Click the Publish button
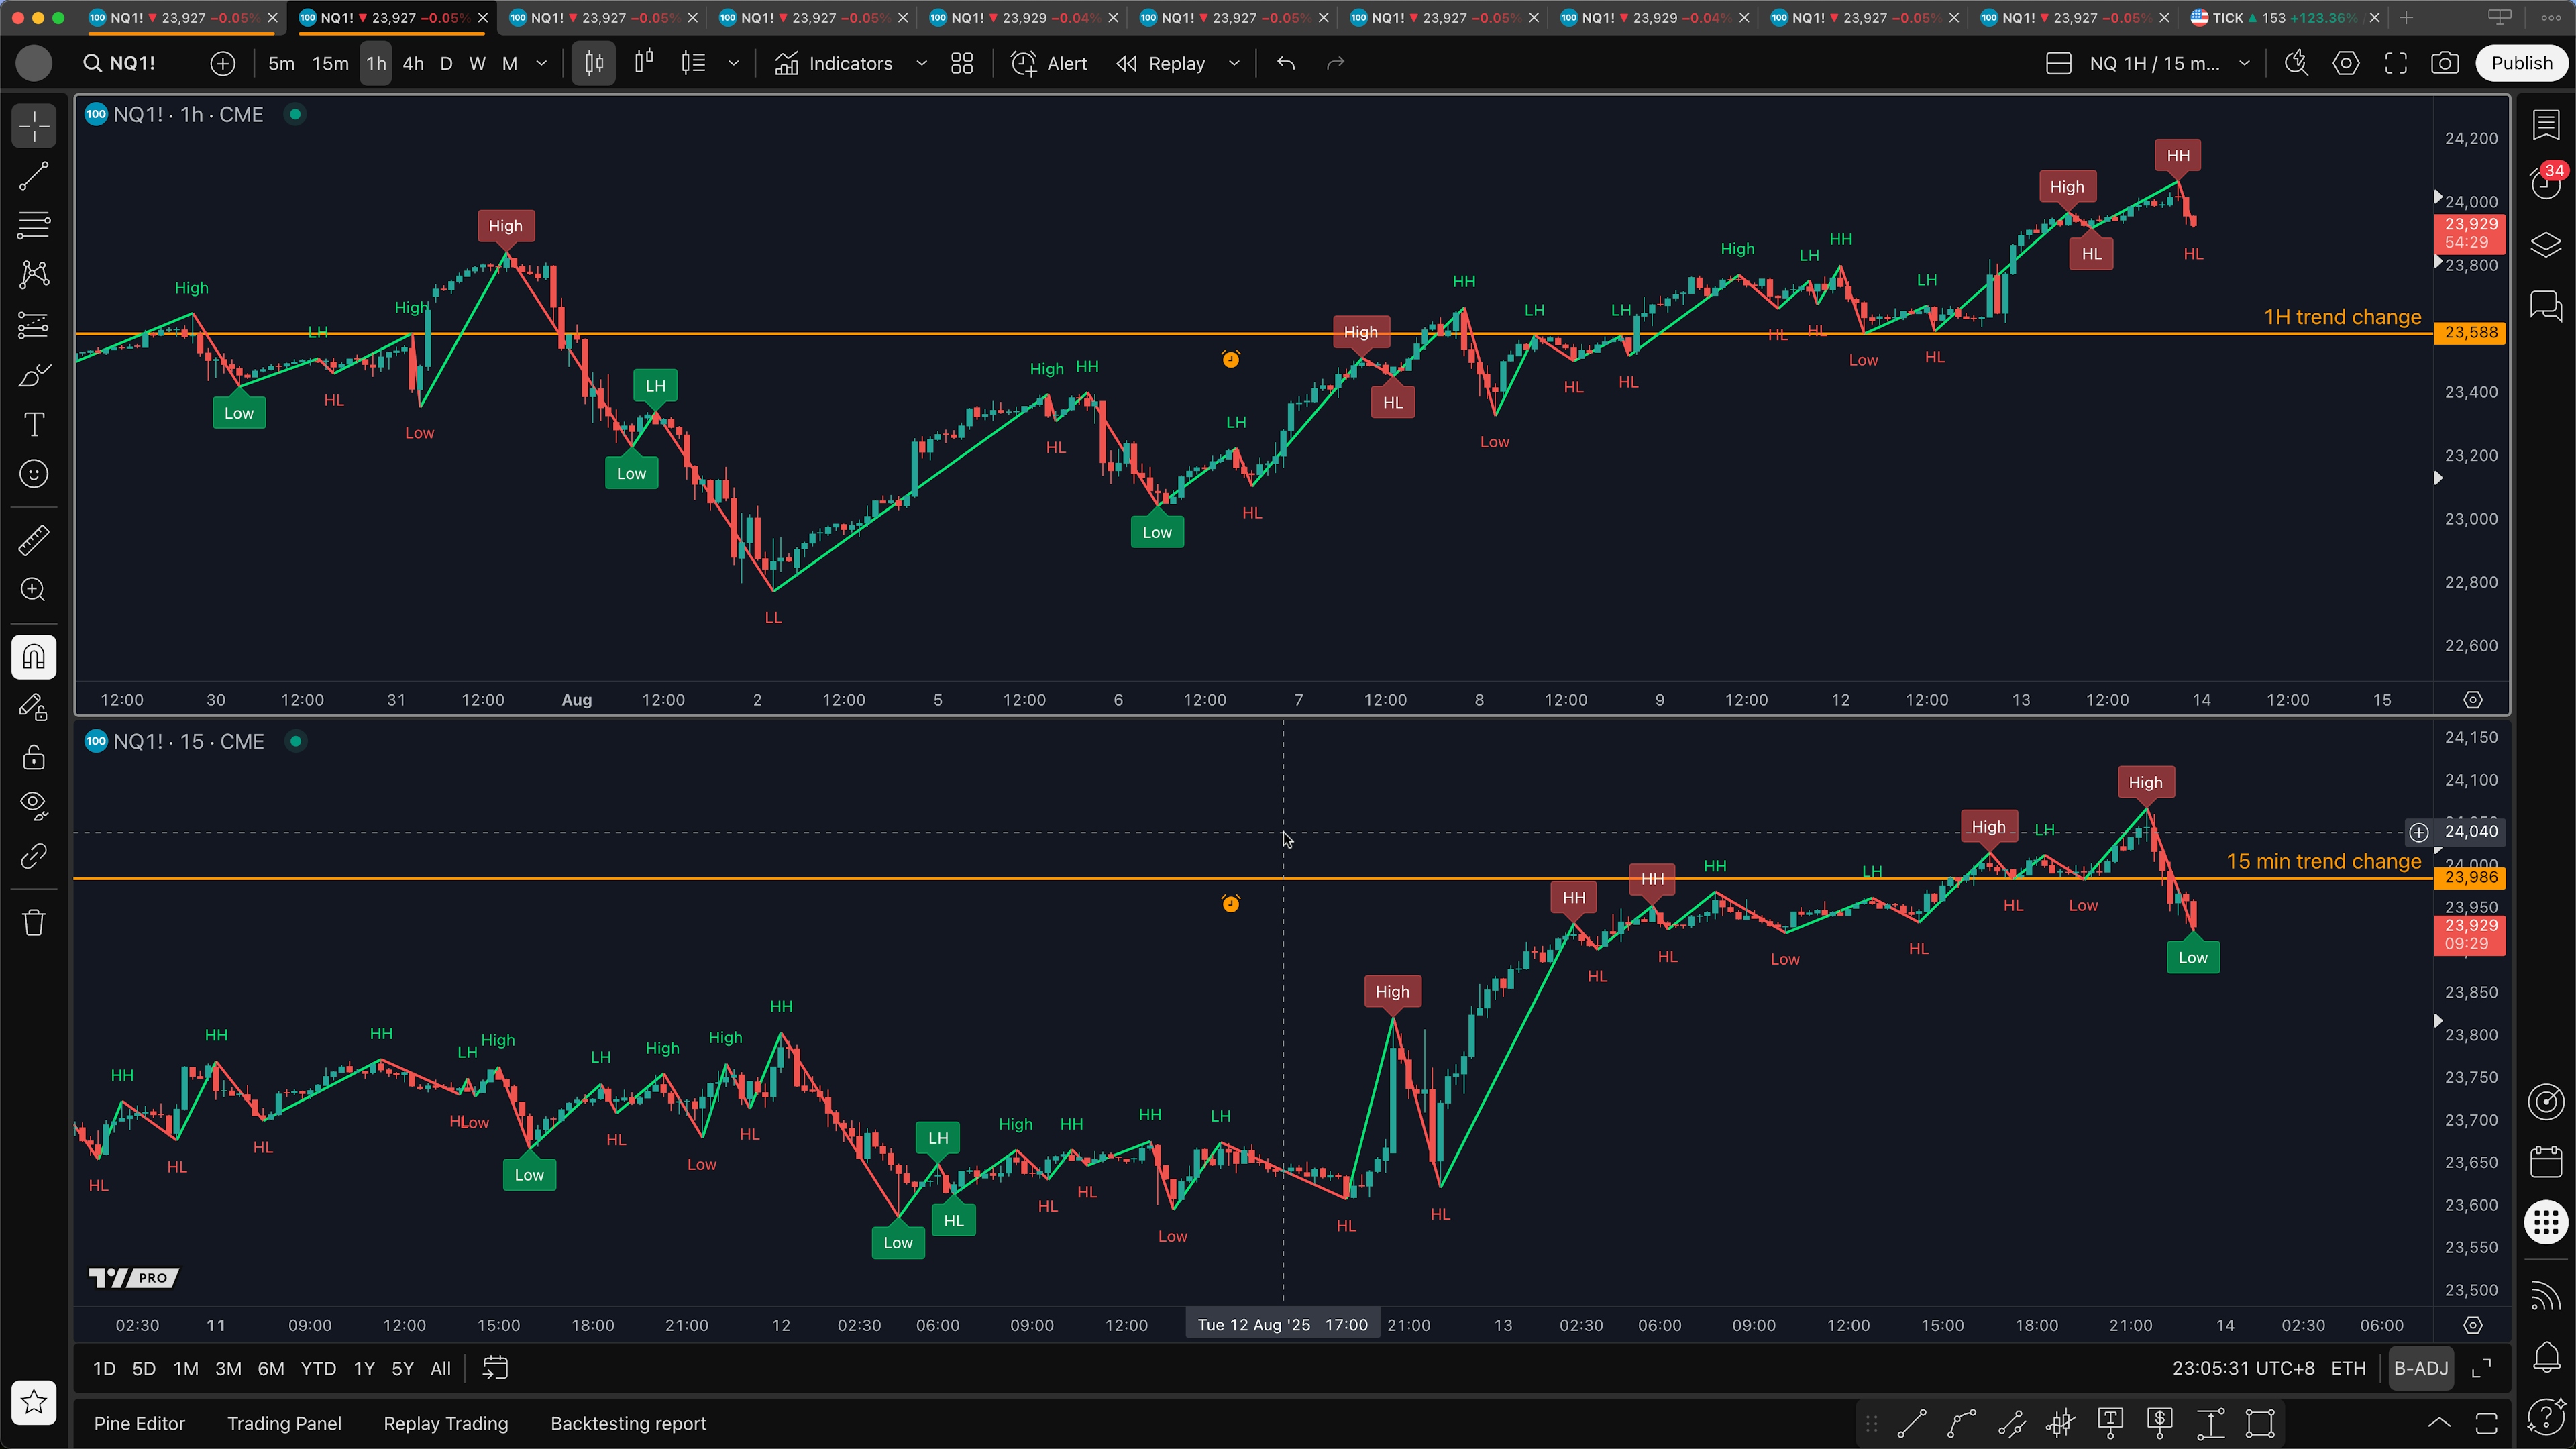The image size is (2576, 1449). click(x=2520, y=63)
